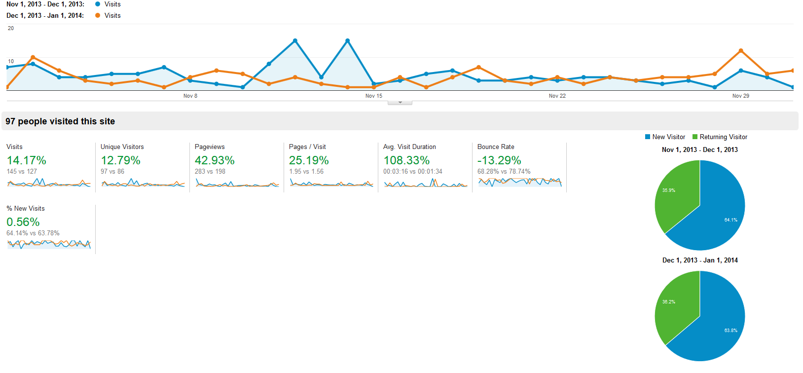
Task: Click the orange data point peak near Nov 29
Action: (741, 51)
